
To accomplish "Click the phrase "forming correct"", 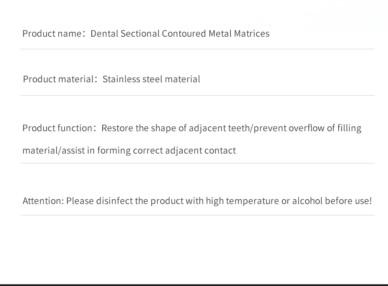I will tap(130, 150).
